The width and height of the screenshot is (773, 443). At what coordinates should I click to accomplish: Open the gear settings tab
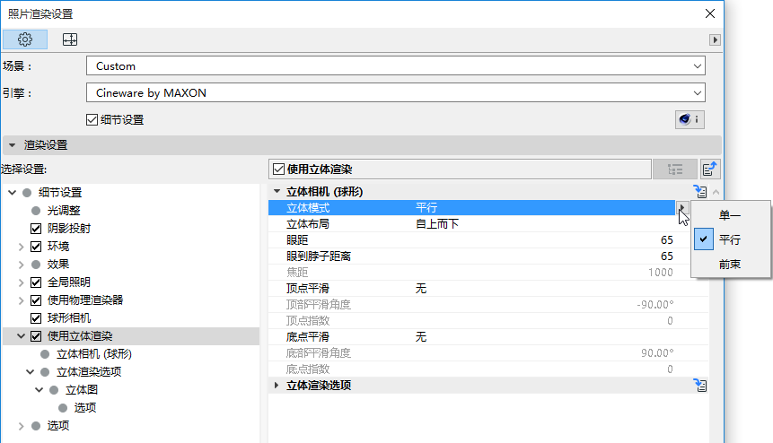click(x=25, y=39)
